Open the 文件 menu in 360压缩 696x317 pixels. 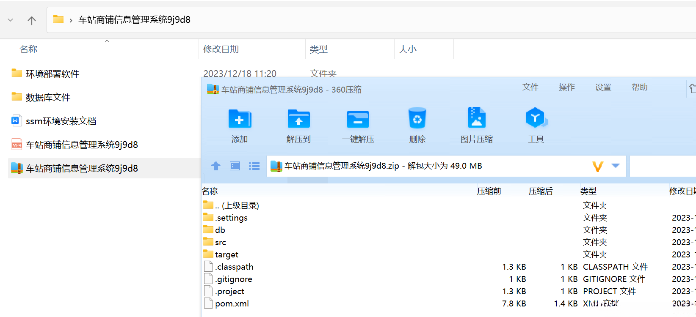click(530, 87)
